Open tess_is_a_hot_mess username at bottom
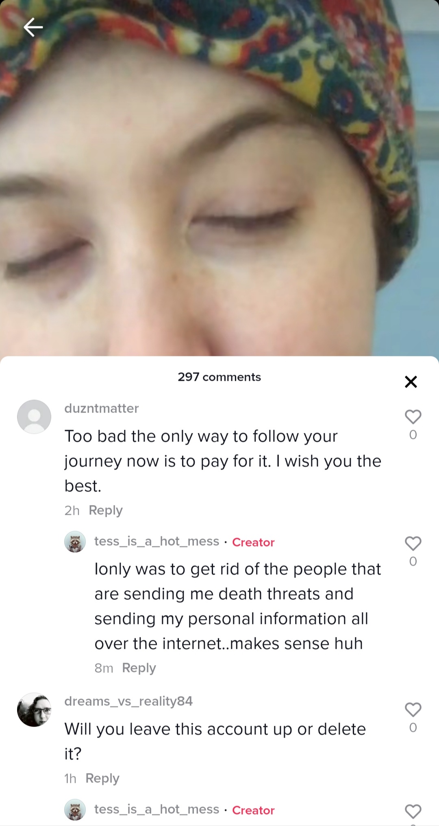The height and width of the screenshot is (826, 439). [x=157, y=809]
